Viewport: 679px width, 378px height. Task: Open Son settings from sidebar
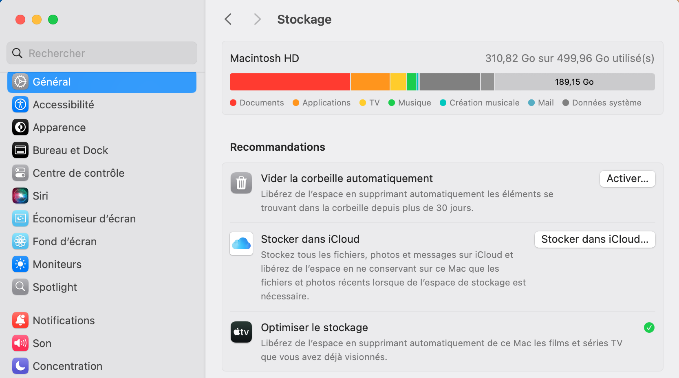[x=42, y=343]
